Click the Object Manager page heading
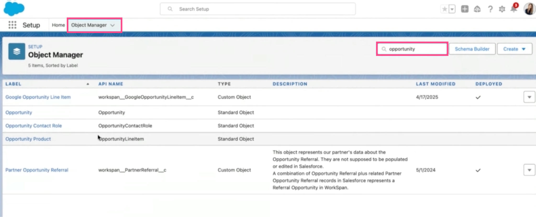This screenshot has width=536, height=217. [55, 55]
